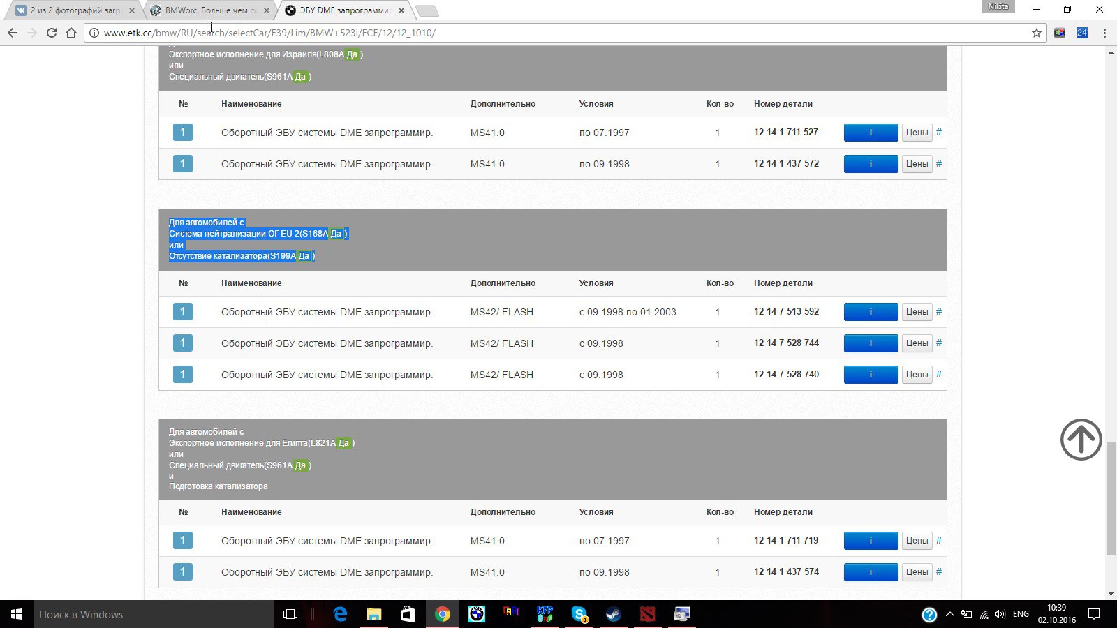
Task: Open info for part 12 14 1 437 572
Action: [871, 164]
